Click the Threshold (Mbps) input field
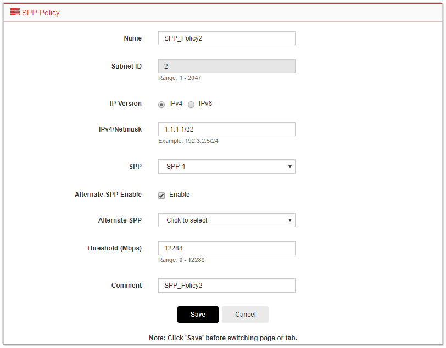446x348 pixels. pos(227,248)
